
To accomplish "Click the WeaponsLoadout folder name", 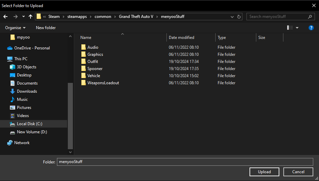I will pos(103,83).
